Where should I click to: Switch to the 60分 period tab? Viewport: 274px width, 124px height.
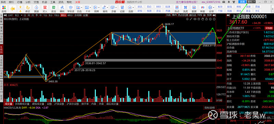[70, 15]
